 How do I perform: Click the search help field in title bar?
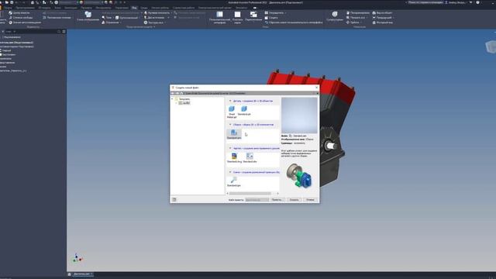425,2
